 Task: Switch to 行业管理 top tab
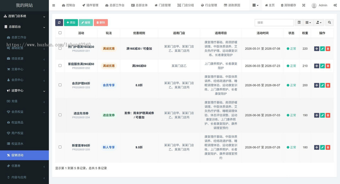tap(209, 5)
